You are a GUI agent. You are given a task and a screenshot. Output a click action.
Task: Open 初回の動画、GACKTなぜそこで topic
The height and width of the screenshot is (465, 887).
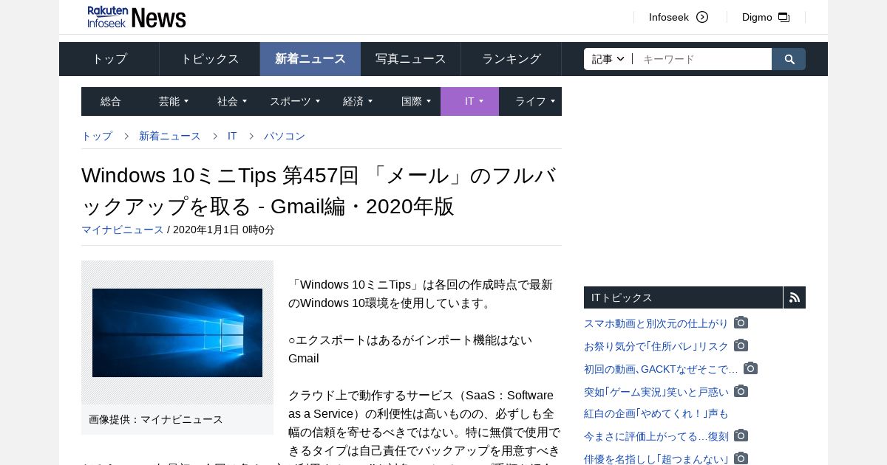tap(661, 369)
